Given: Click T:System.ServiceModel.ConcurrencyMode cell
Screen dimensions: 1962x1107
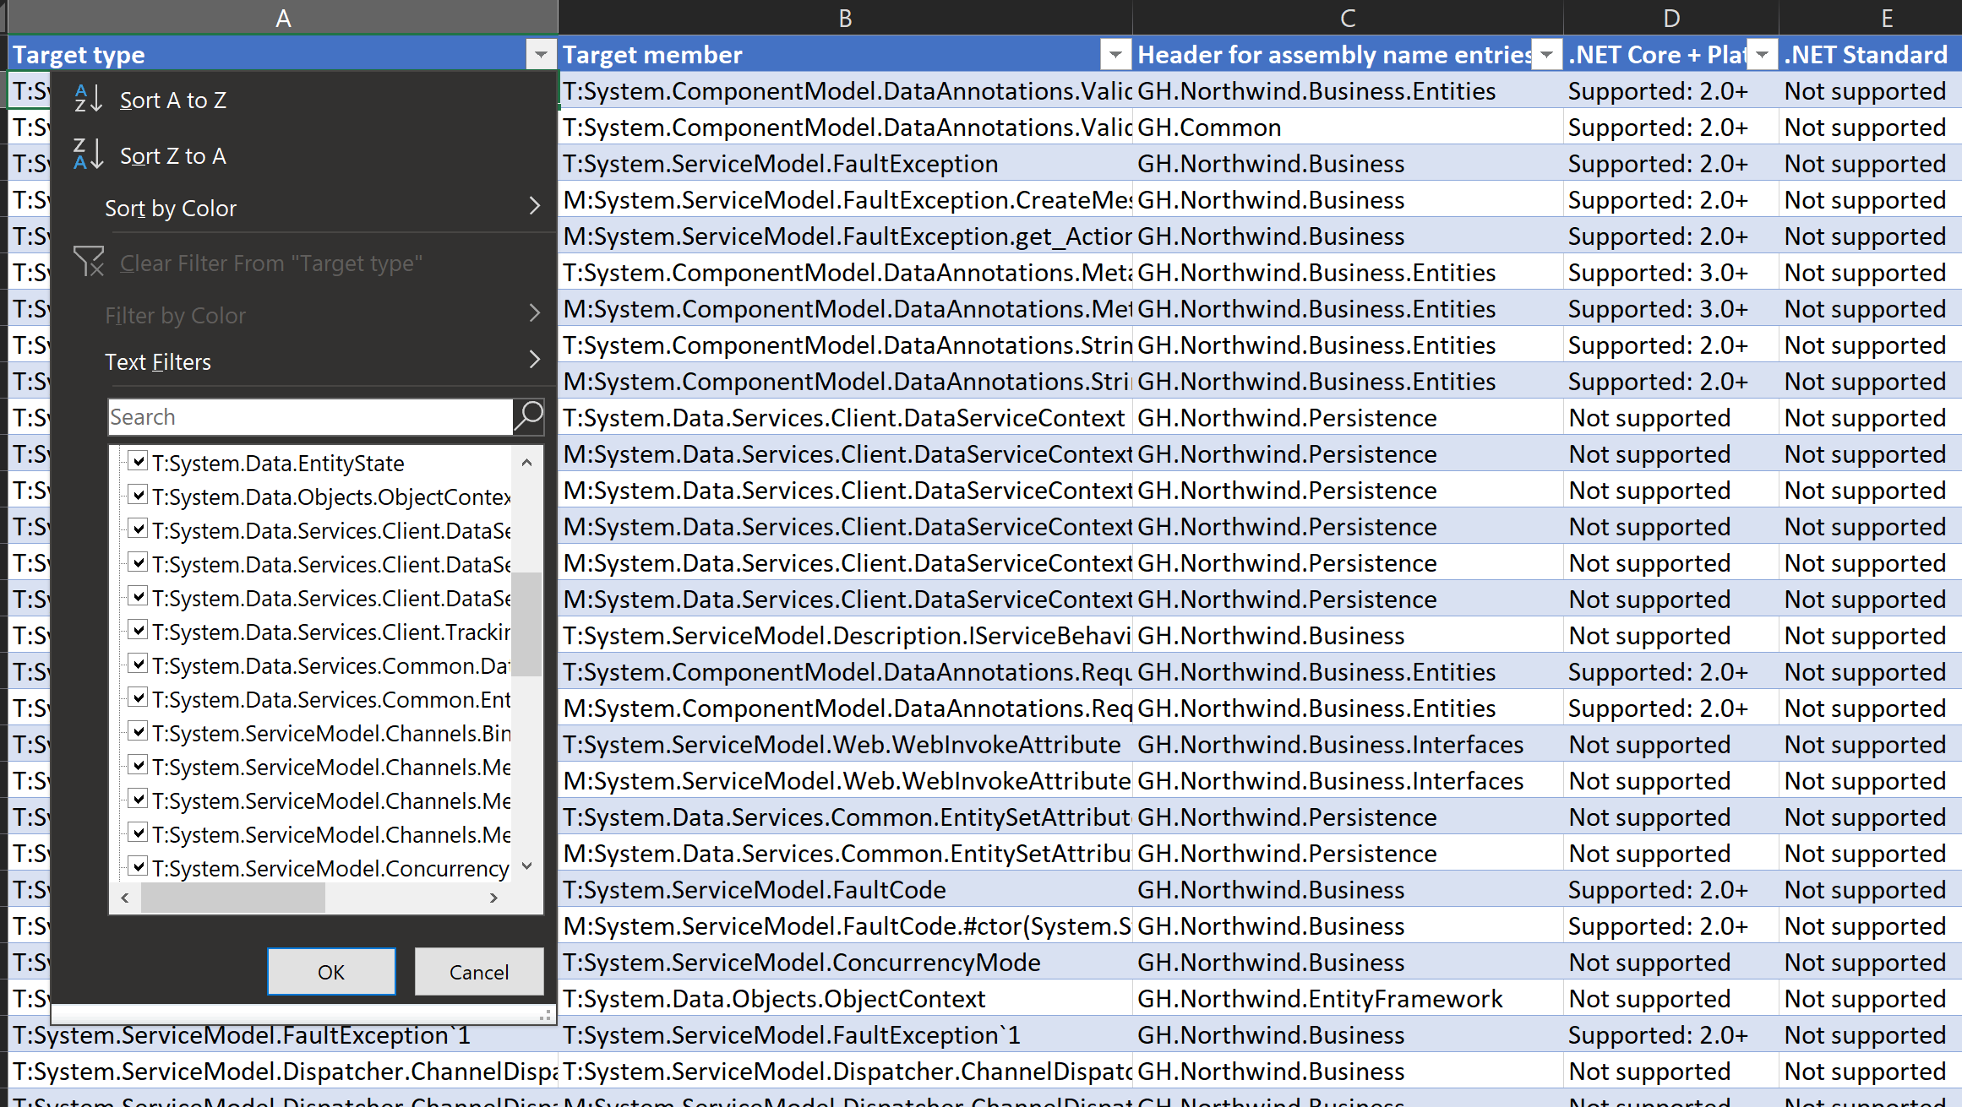Looking at the screenshot, I should [x=845, y=963].
